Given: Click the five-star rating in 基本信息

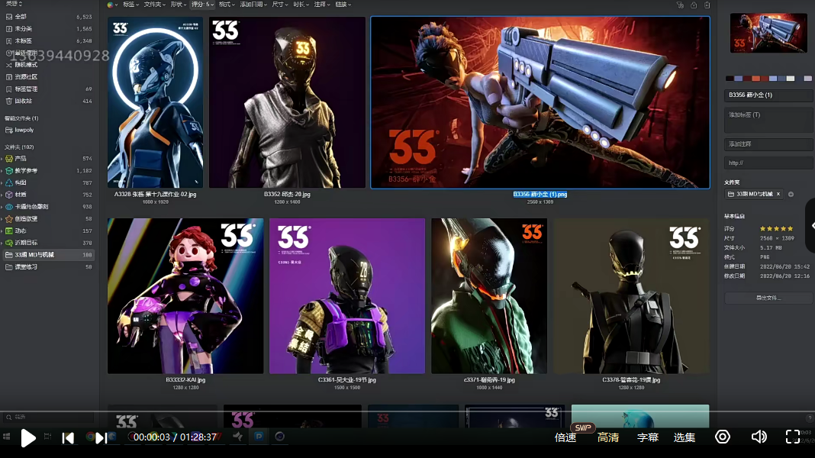Looking at the screenshot, I should 776,228.
